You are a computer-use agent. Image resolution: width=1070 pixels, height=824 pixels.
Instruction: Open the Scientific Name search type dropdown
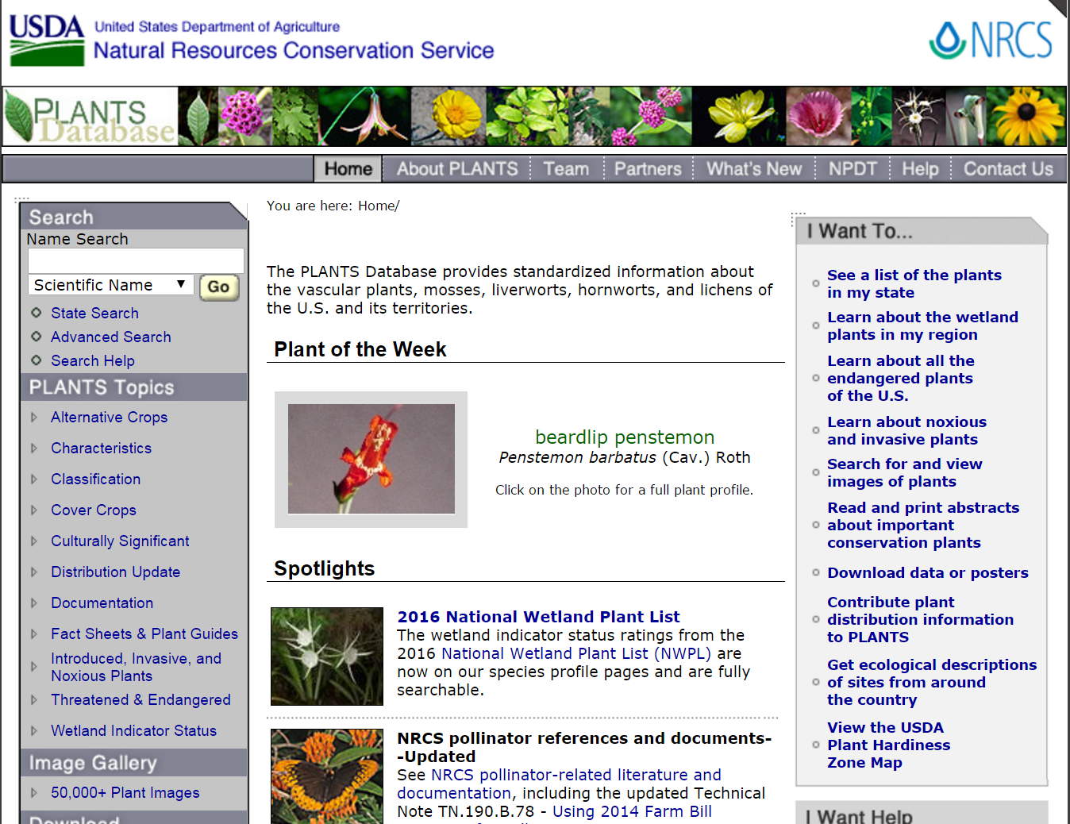point(111,285)
